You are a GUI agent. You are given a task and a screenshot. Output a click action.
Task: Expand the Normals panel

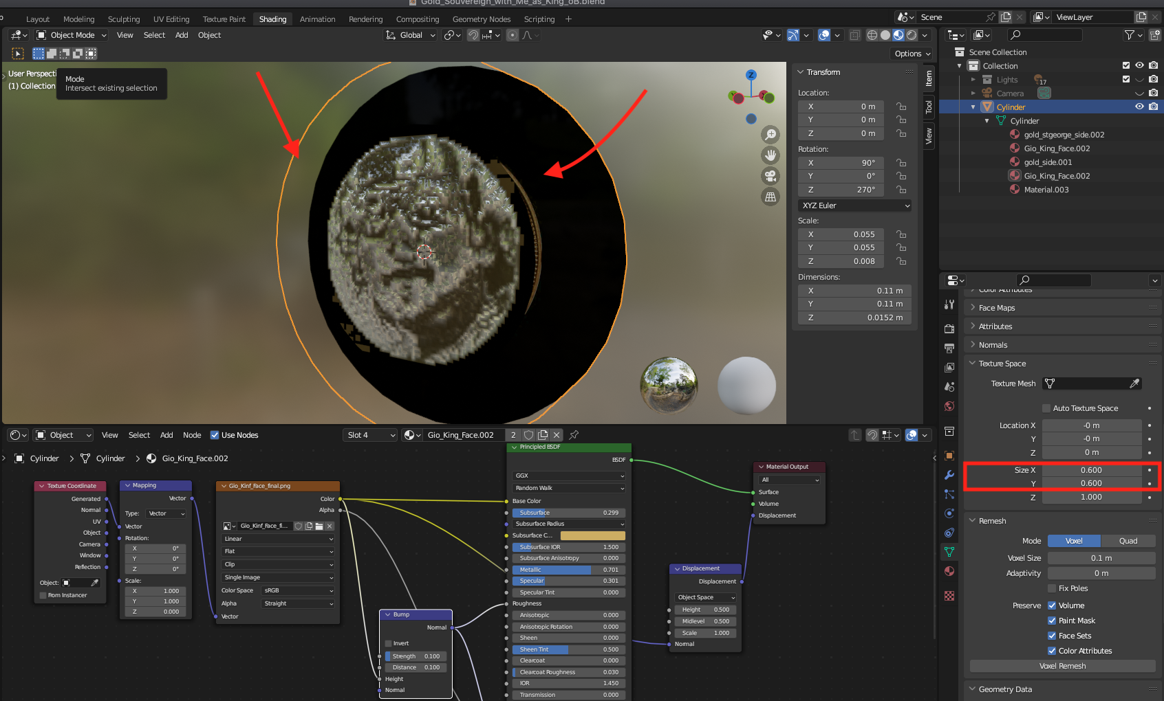[993, 345]
